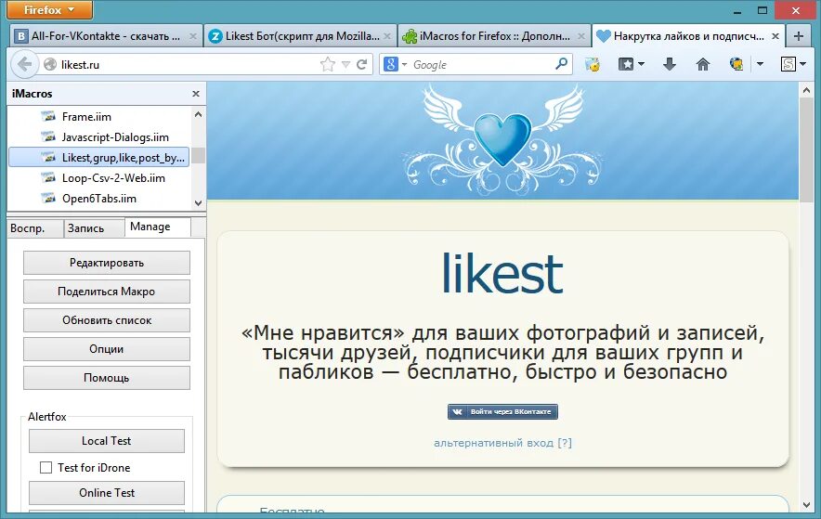Open the search engine selector dropdown

[x=404, y=64]
